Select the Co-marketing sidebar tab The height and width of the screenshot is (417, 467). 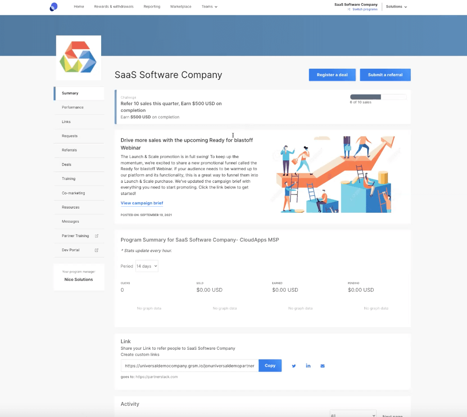point(79,193)
